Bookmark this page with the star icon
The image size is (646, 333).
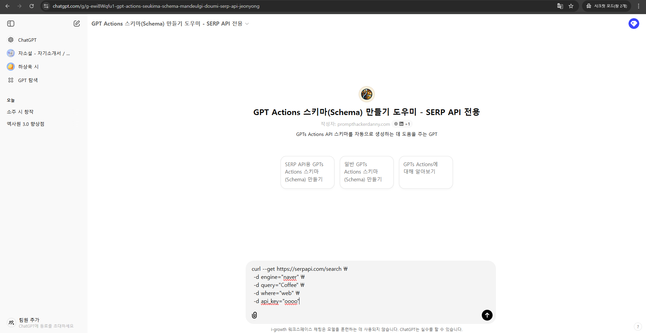click(x=571, y=6)
